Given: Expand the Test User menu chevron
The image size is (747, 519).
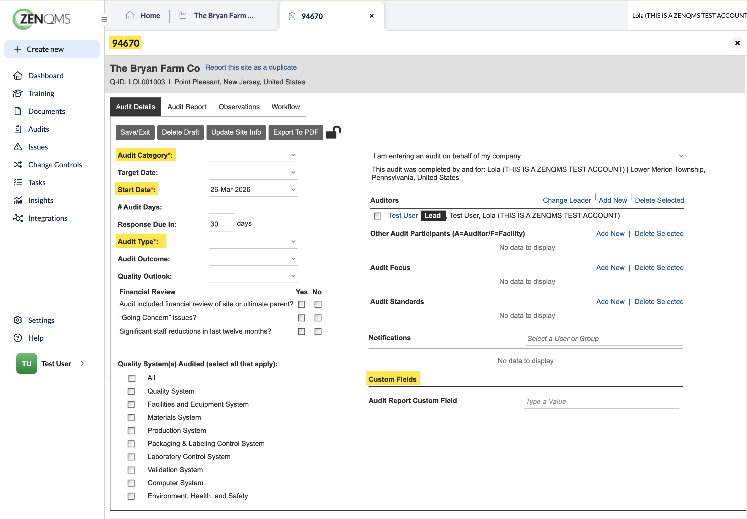Looking at the screenshot, I should coord(82,363).
